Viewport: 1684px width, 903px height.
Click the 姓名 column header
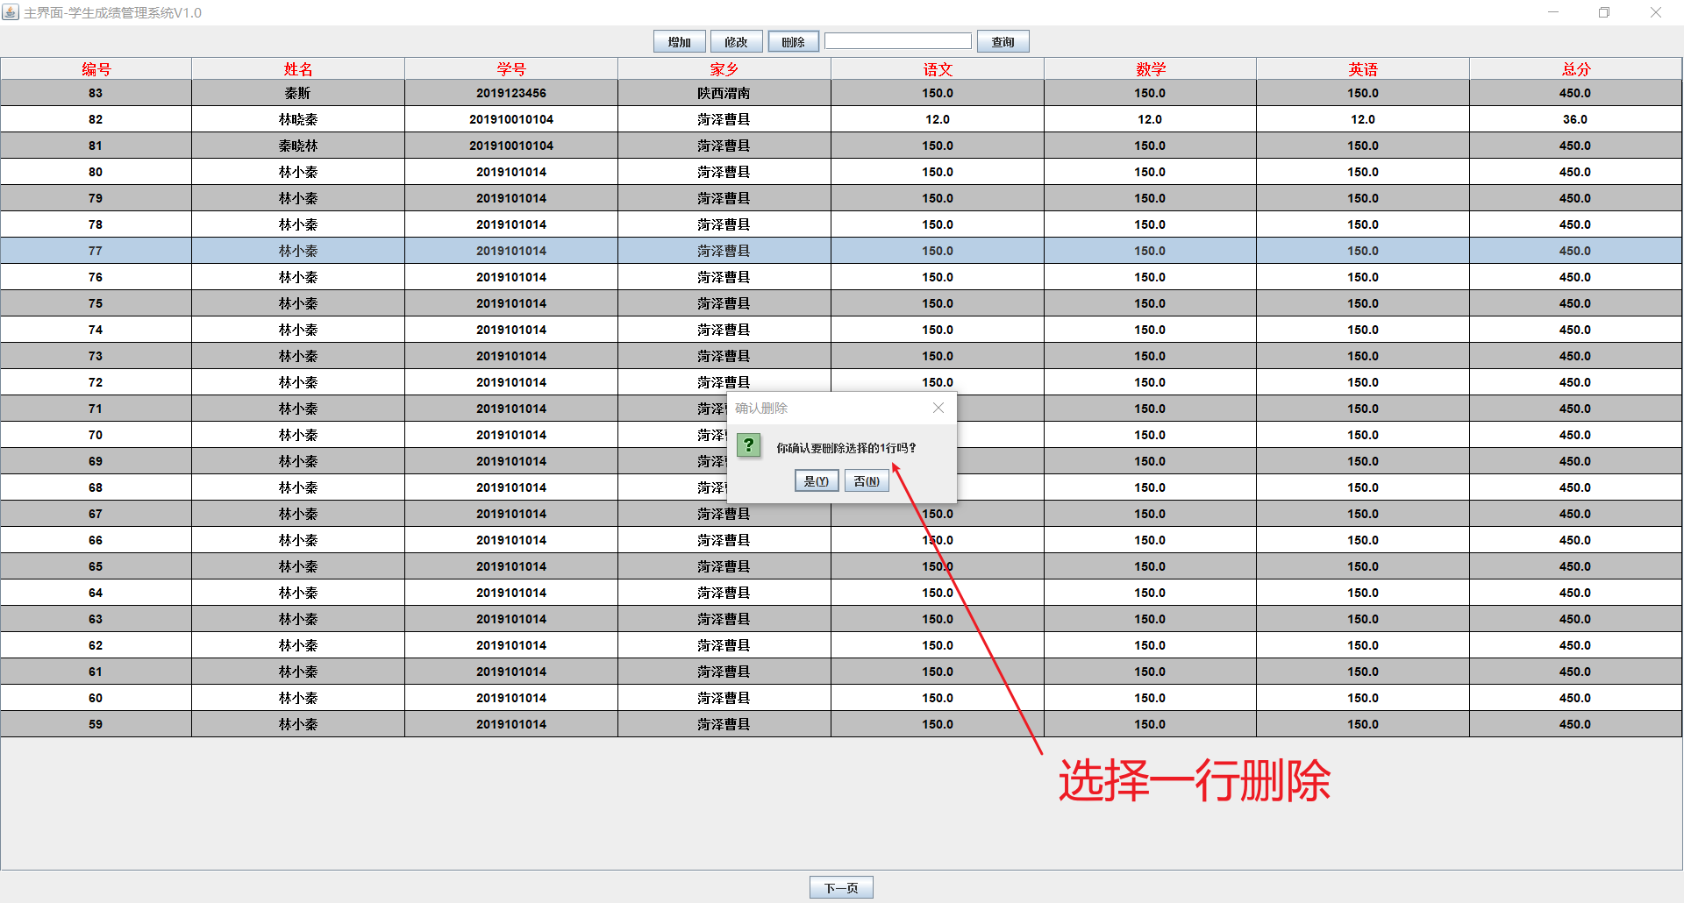tap(298, 69)
